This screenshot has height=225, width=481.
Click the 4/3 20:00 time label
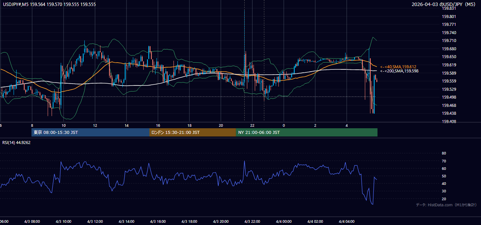tap(221, 222)
